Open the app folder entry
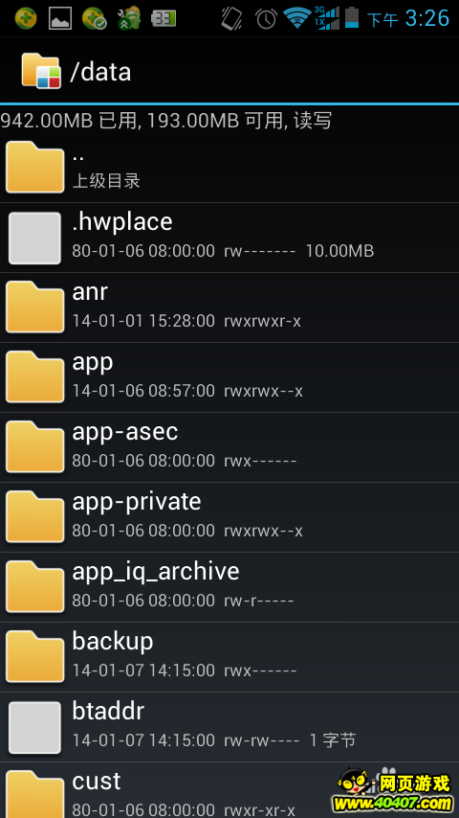The image size is (459, 818). pyautogui.click(x=229, y=377)
